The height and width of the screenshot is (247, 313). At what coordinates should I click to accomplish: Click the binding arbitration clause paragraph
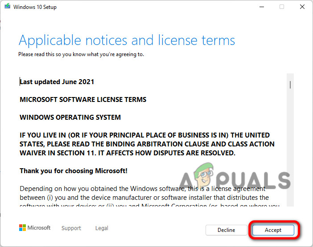pos(147,144)
